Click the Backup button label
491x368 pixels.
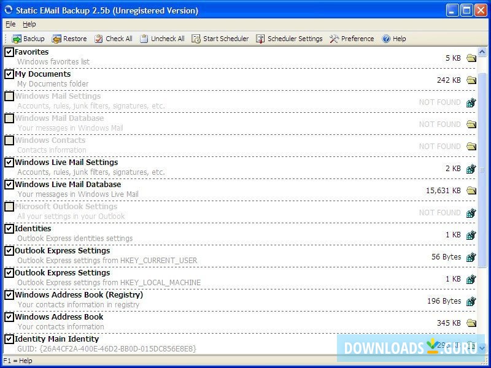(x=34, y=39)
